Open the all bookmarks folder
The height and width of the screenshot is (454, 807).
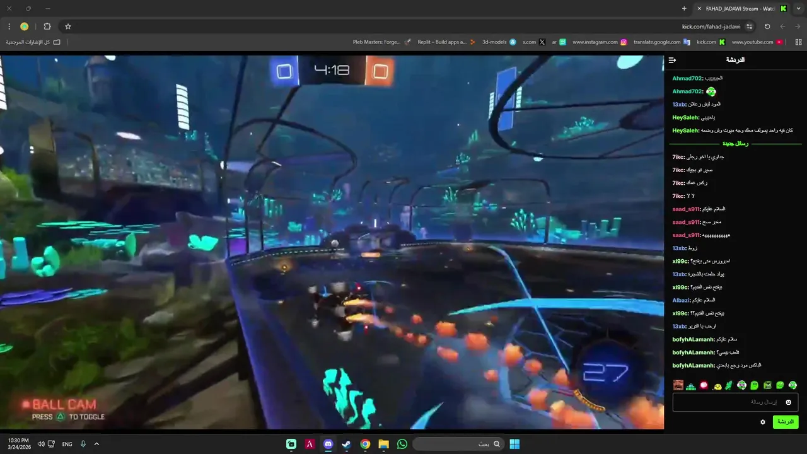tap(33, 42)
